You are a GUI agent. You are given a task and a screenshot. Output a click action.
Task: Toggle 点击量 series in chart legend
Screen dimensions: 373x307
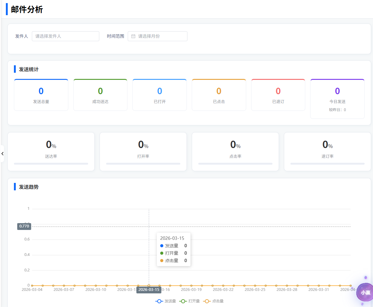pyautogui.click(x=213, y=301)
